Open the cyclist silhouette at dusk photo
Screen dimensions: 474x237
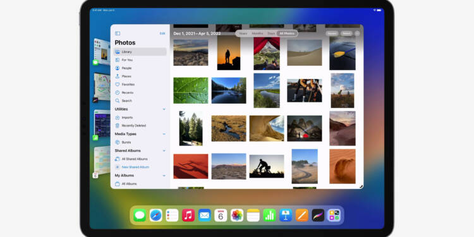coord(267,166)
